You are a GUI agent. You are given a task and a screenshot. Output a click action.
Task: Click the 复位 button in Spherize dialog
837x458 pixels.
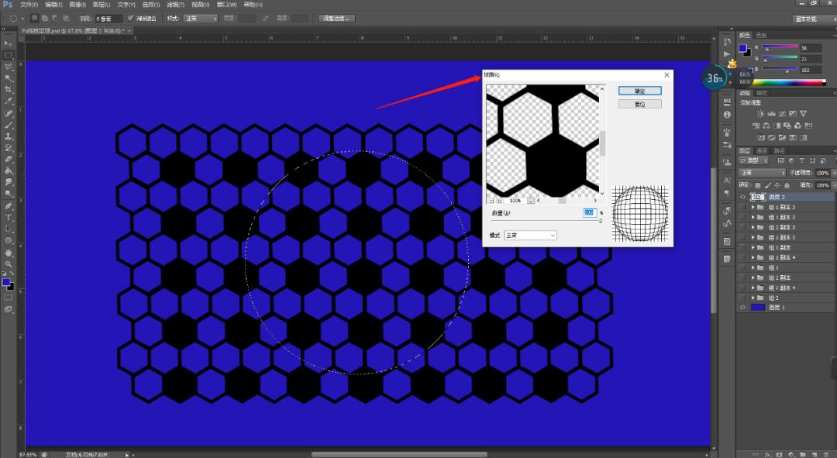pos(639,104)
